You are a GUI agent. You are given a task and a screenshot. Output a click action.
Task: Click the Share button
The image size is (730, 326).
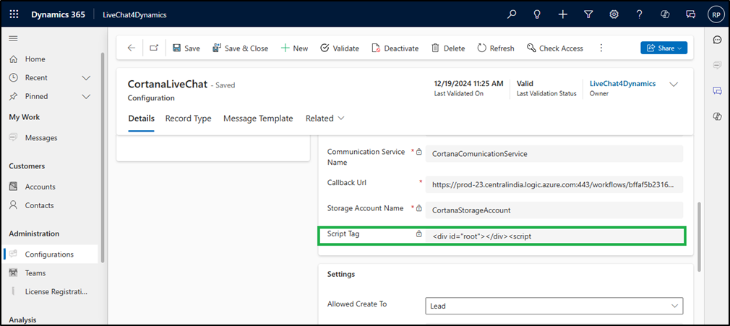(x=664, y=48)
